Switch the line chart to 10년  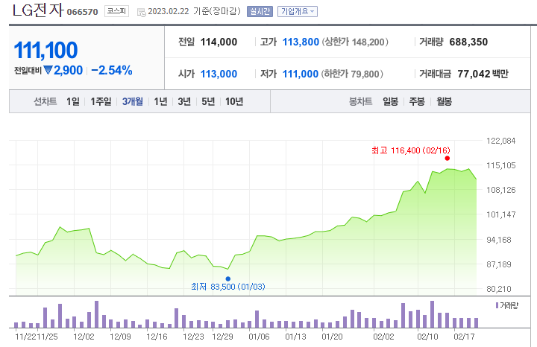click(234, 101)
